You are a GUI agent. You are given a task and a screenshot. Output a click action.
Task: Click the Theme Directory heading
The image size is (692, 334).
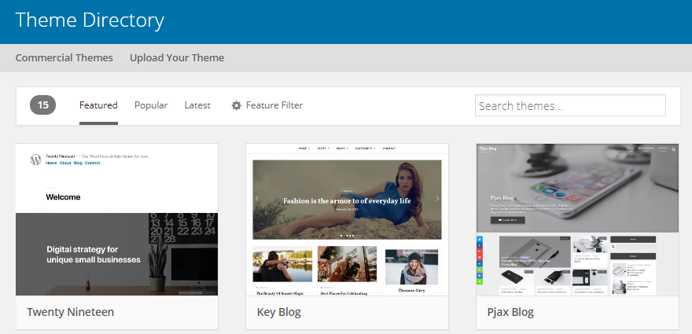90,20
